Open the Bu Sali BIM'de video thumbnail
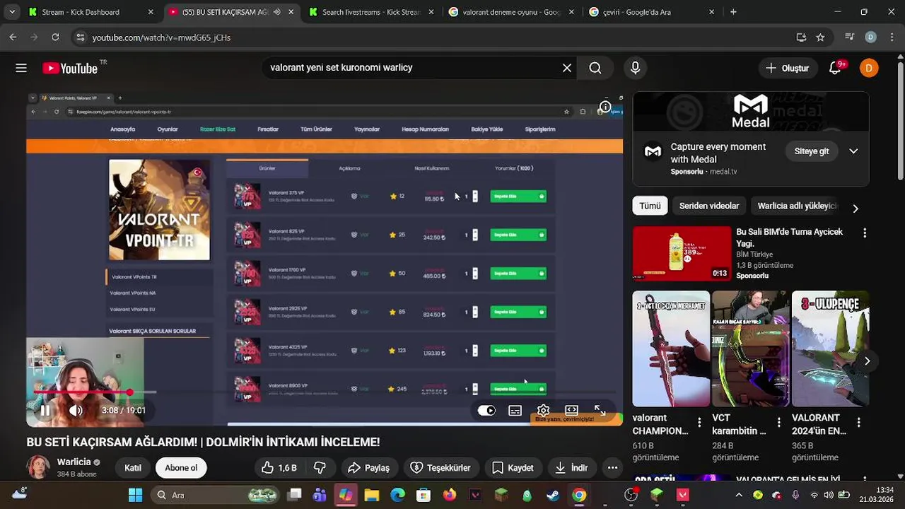This screenshot has width=905, height=509. (682, 254)
